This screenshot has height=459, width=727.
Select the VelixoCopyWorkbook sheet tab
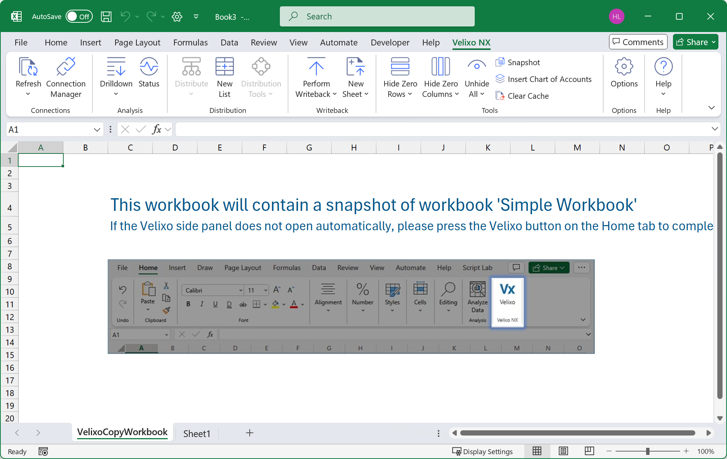pos(122,432)
